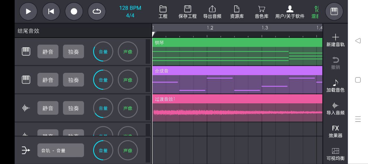Open the 资源库 resource library
The width and height of the screenshot is (368, 164).
(237, 12)
